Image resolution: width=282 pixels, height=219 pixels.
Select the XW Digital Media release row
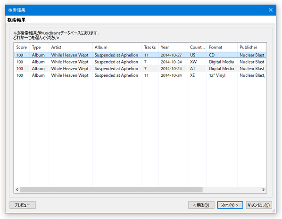point(140,62)
